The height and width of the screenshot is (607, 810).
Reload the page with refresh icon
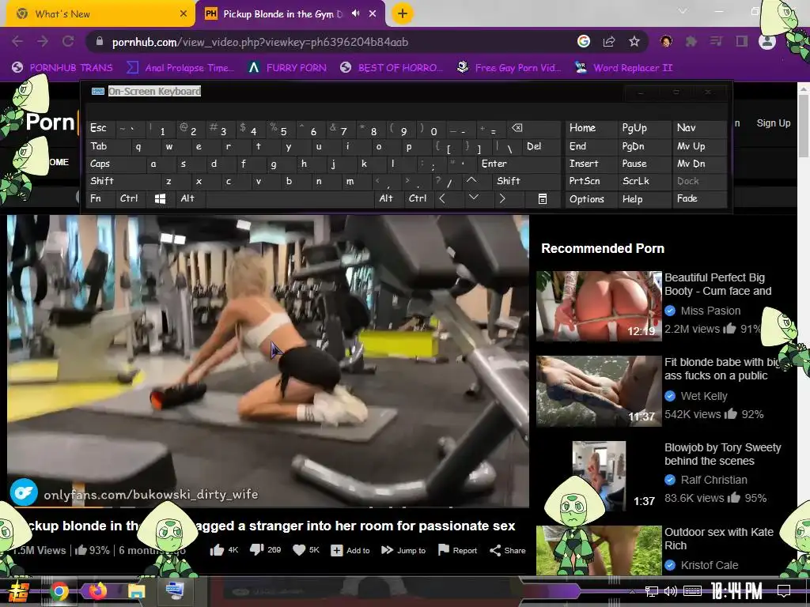click(x=68, y=42)
